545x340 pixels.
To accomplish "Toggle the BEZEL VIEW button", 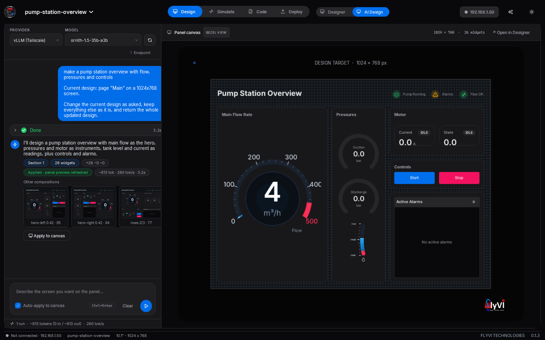I will point(216,33).
